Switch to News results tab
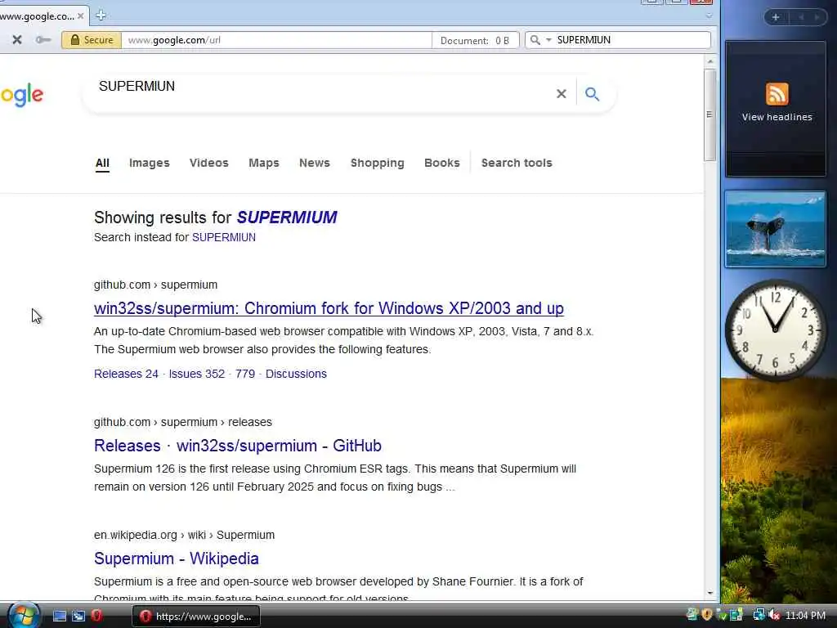The height and width of the screenshot is (628, 837). pos(315,163)
